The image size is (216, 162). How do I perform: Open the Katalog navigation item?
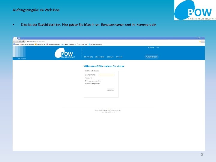[119, 57]
